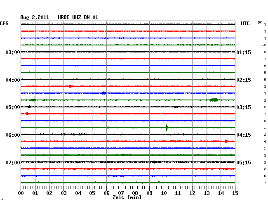Click the station title 'HROE HHZ BW 01'
This screenshot has height=204, width=268.
(x=78, y=17)
